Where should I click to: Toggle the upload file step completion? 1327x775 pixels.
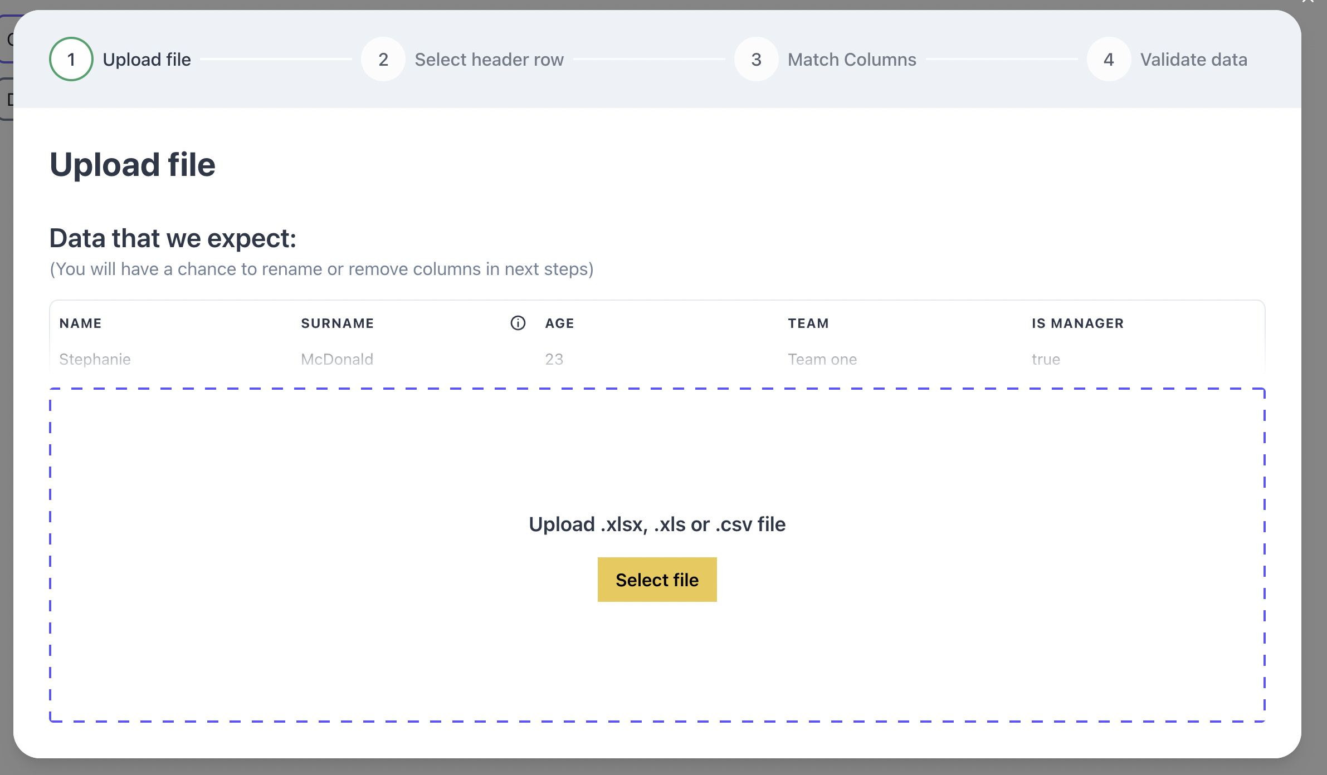click(70, 59)
